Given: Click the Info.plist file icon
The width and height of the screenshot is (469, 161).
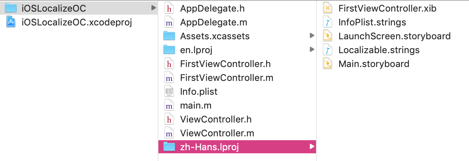Looking at the screenshot, I should 169,91.
